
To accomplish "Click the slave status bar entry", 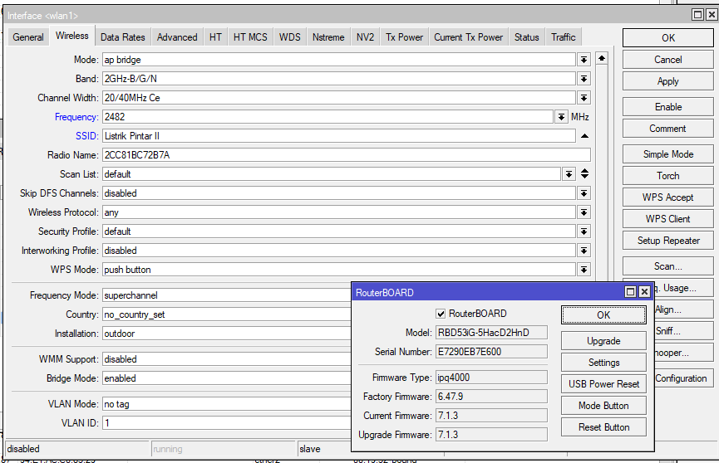I will [x=325, y=449].
